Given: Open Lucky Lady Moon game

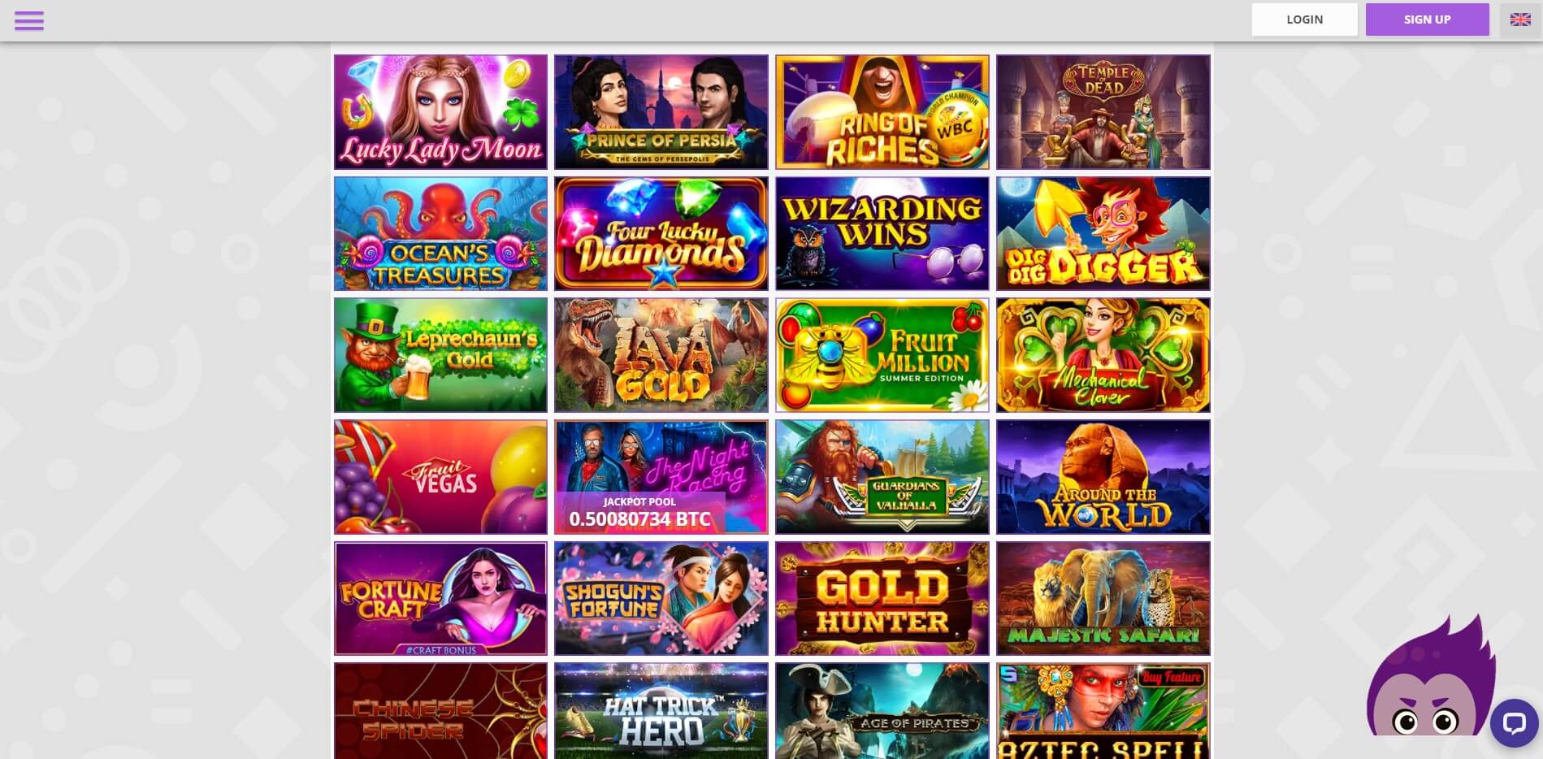Looking at the screenshot, I should [440, 112].
